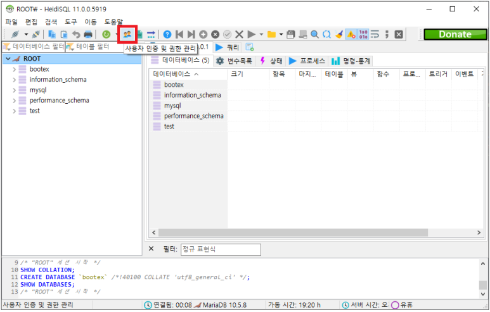The image size is (490, 312).
Task: Open the blue help question icon
Action: point(167,34)
